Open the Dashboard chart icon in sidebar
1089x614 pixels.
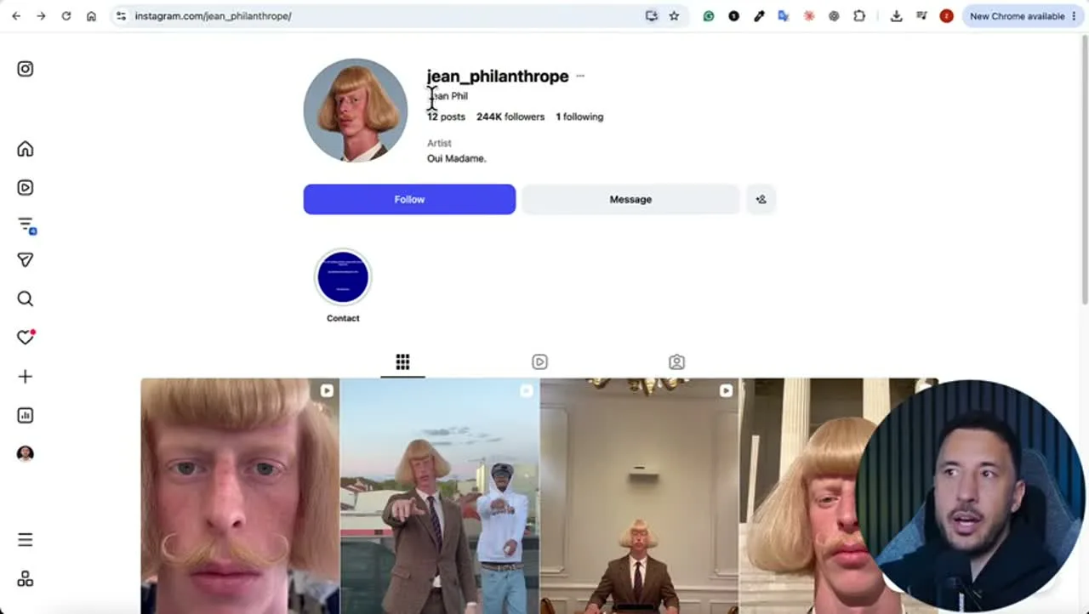pyautogui.click(x=26, y=415)
